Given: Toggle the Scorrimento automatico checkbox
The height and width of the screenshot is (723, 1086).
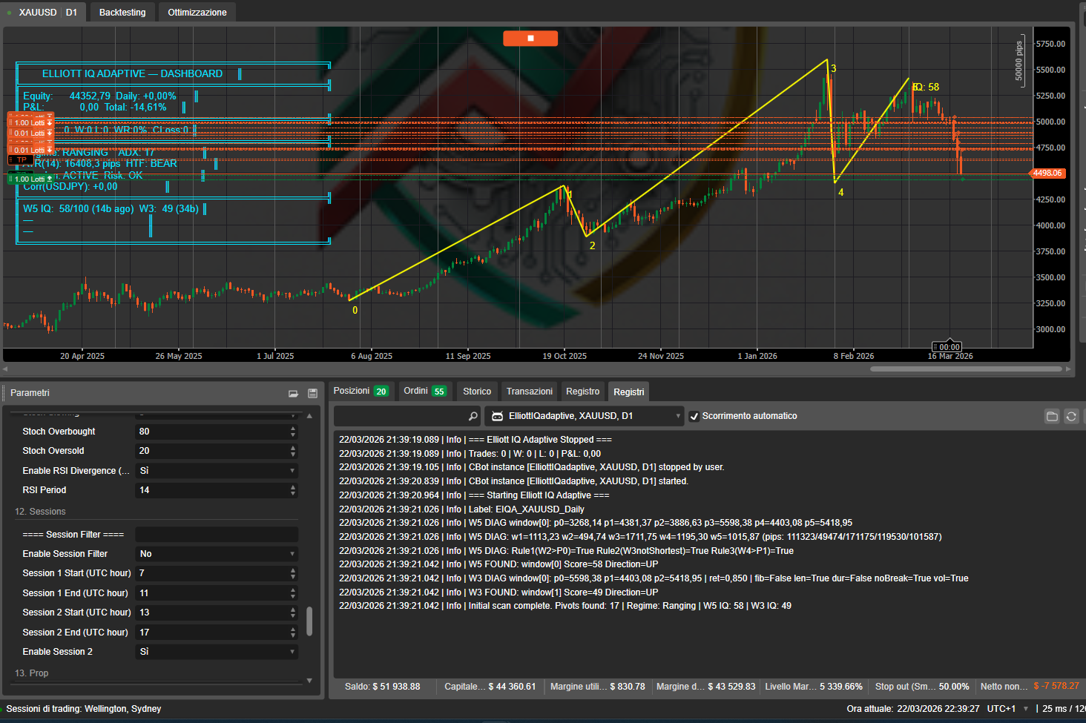Looking at the screenshot, I should [694, 416].
